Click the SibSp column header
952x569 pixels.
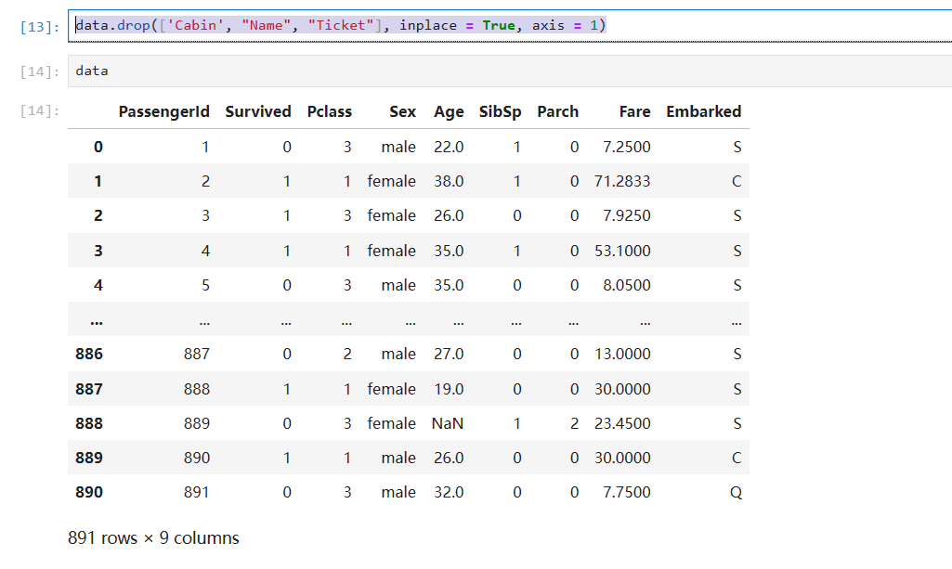[x=501, y=111]
